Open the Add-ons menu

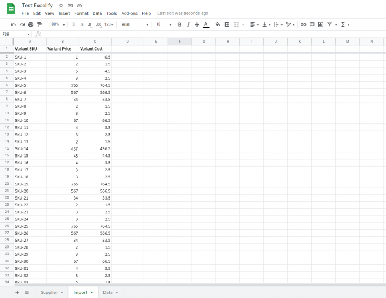pos(129,13)
